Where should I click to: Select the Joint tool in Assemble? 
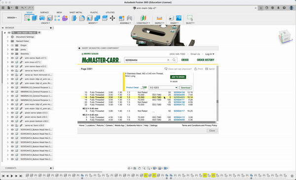click(x=129, y=18)
